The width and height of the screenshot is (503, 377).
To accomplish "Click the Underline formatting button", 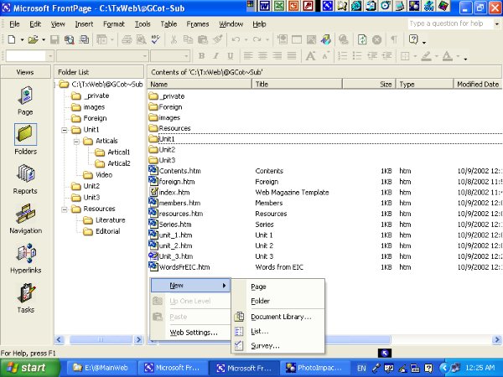I will point(231,56).
